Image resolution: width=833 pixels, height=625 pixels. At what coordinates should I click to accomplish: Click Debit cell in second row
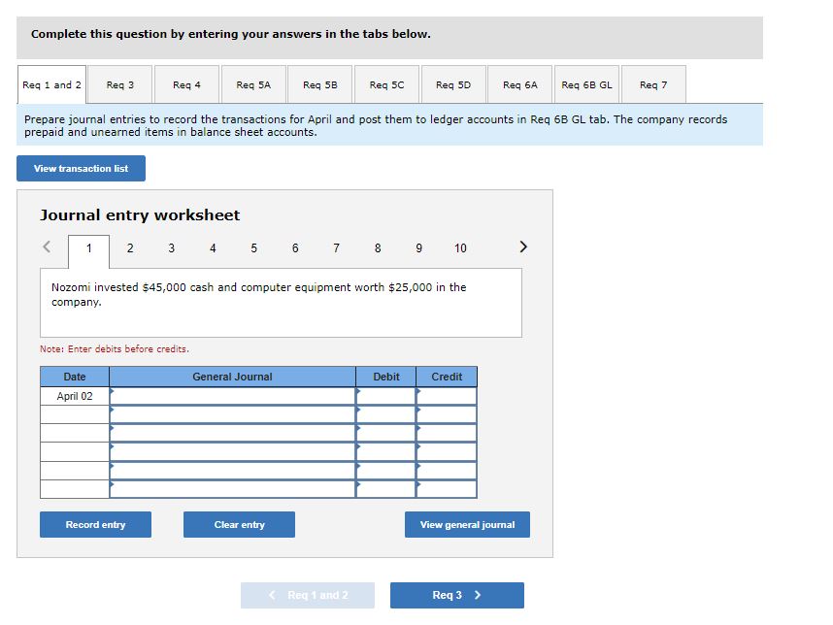tap(385, 414)
